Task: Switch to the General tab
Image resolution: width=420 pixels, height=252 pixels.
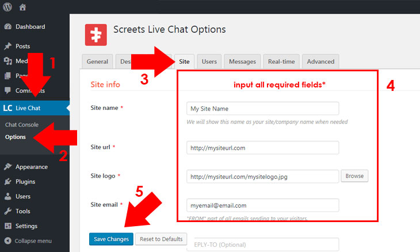Action: click(97, 62)
